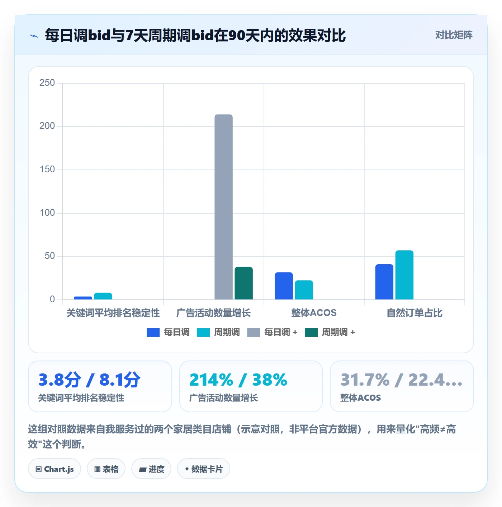Click the 50 y-axis tick label
The height and width of the screenshot is (507, 502).
coord(50,256)
